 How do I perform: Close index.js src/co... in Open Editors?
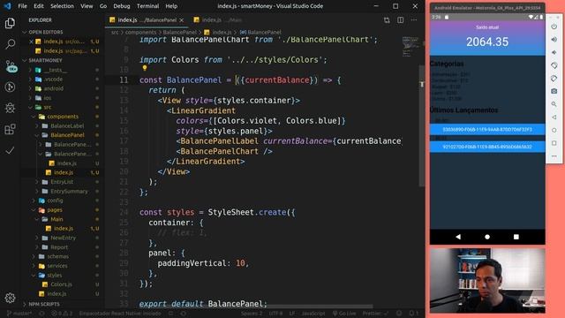(31, 42)
